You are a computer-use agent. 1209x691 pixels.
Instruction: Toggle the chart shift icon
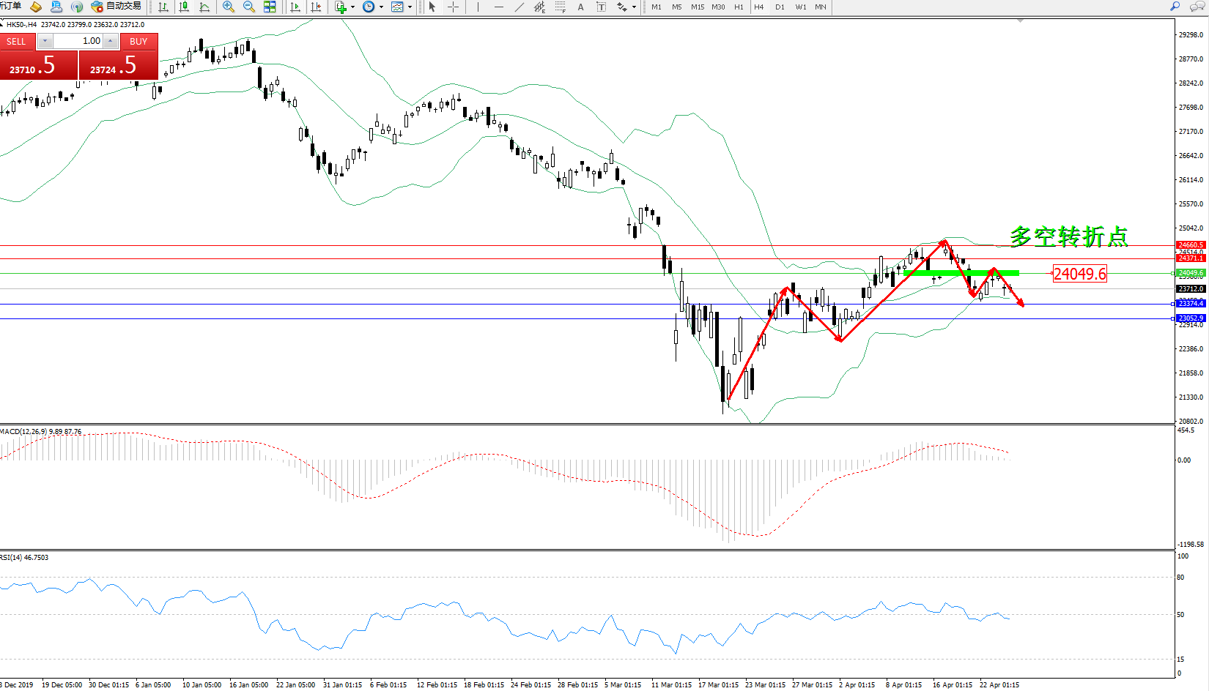316,7
